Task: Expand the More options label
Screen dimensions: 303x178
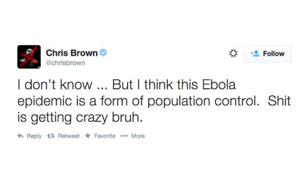Action: [138, 136]
